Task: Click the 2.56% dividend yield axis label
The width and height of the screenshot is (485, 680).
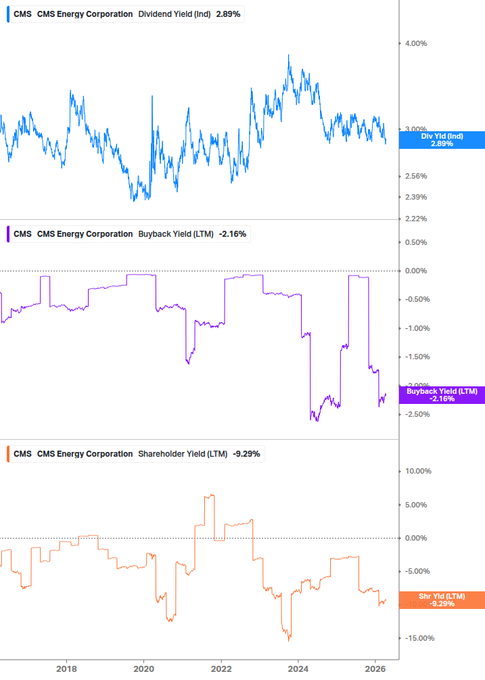Action: tap(416, 177)
